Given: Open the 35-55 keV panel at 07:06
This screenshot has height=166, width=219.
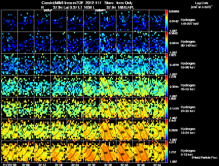Looking at the screenshot, I should 26,86.
